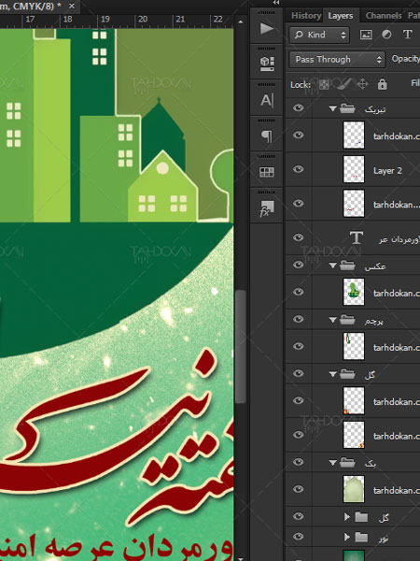The height and width of the screenshot is (561, 420).
Task: Click the Opacity label
Action: point(405,59)
